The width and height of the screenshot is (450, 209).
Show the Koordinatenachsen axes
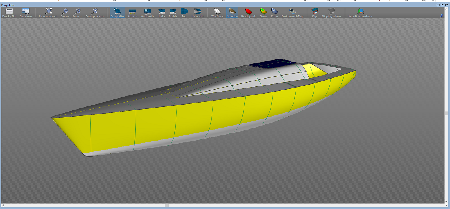pyautogui.click(x=360, y=12)
